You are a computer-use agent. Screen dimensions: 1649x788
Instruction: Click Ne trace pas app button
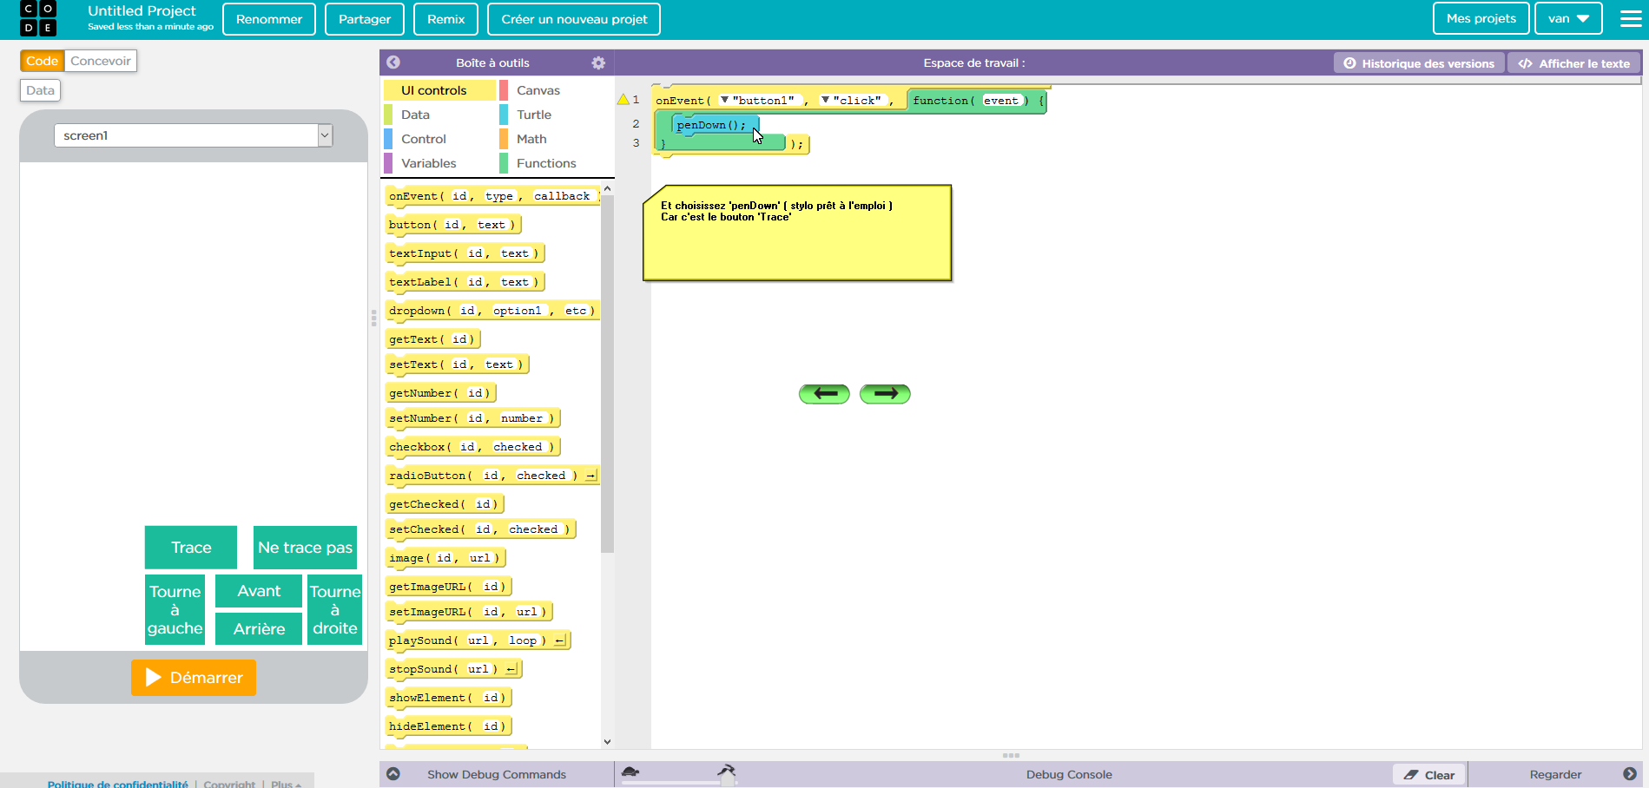coord(305,548)
